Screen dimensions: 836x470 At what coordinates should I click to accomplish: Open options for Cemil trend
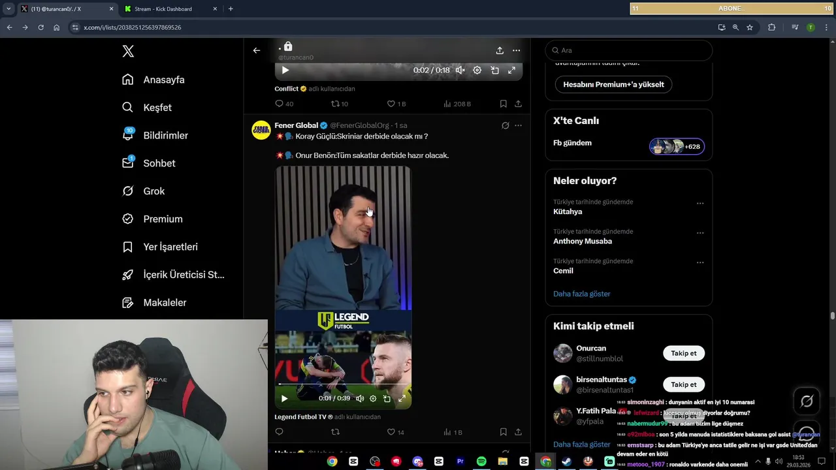700,262
